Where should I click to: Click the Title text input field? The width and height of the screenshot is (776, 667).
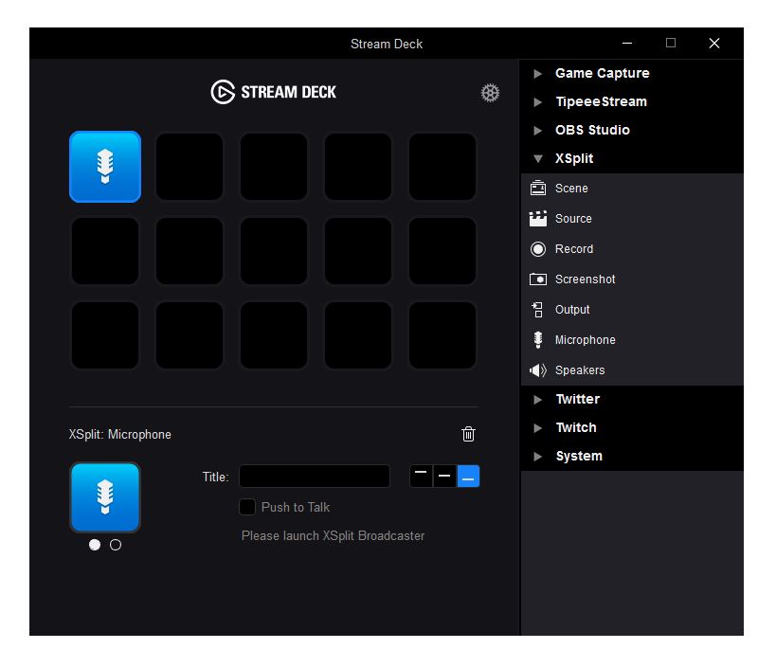[x=314, y=477]
